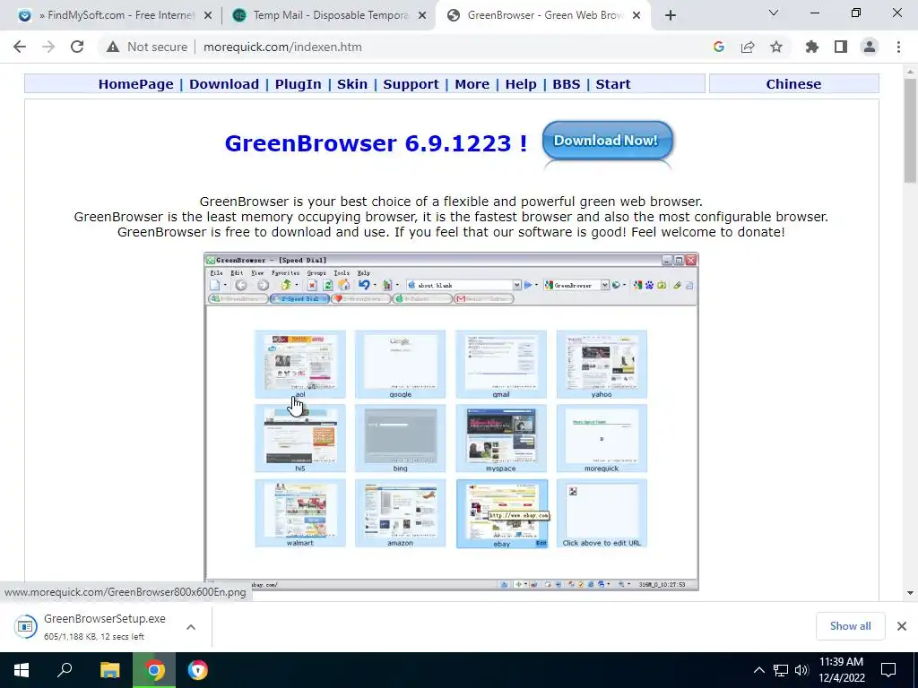Open the tab search chevron
The height and width of the screenshot is (688, 918).
pos(774,13)
